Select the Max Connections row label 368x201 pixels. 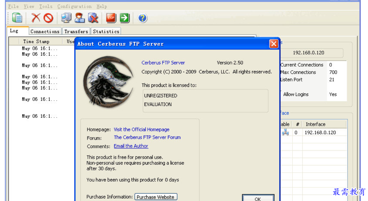click(x=298, y=72)
